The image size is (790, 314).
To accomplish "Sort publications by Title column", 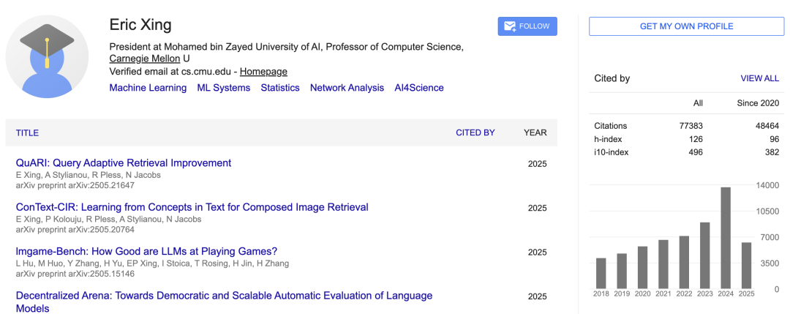I will (27, 133).
